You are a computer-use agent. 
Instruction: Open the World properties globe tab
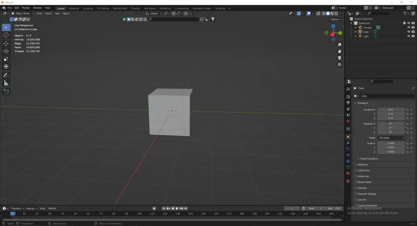[348, 121]
